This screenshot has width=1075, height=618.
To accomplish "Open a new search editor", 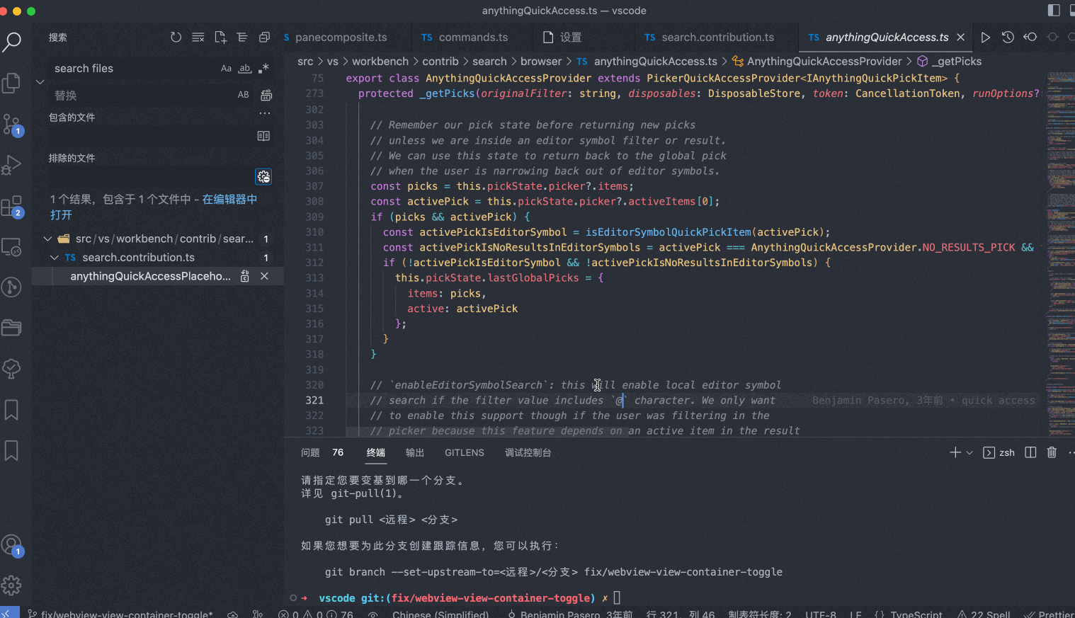I will coord(220,38).
